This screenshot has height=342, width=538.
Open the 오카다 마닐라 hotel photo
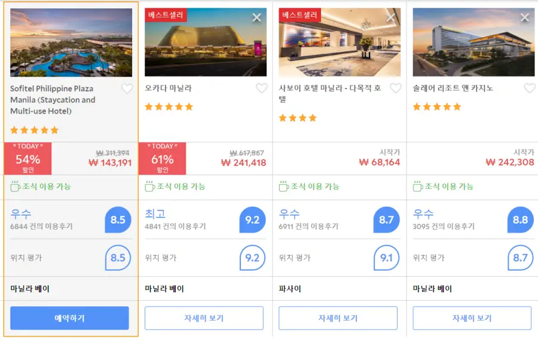tap(206, 42)
